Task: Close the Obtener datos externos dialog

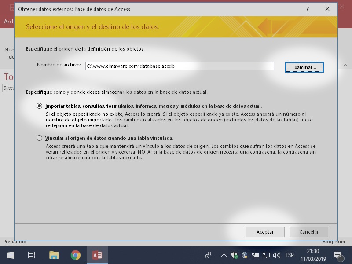Action: click(327, 9)
